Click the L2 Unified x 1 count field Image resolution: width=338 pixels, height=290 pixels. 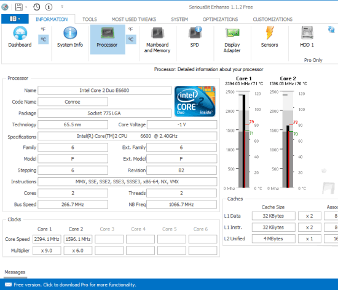pyautogui.click(x=310, y=238)
